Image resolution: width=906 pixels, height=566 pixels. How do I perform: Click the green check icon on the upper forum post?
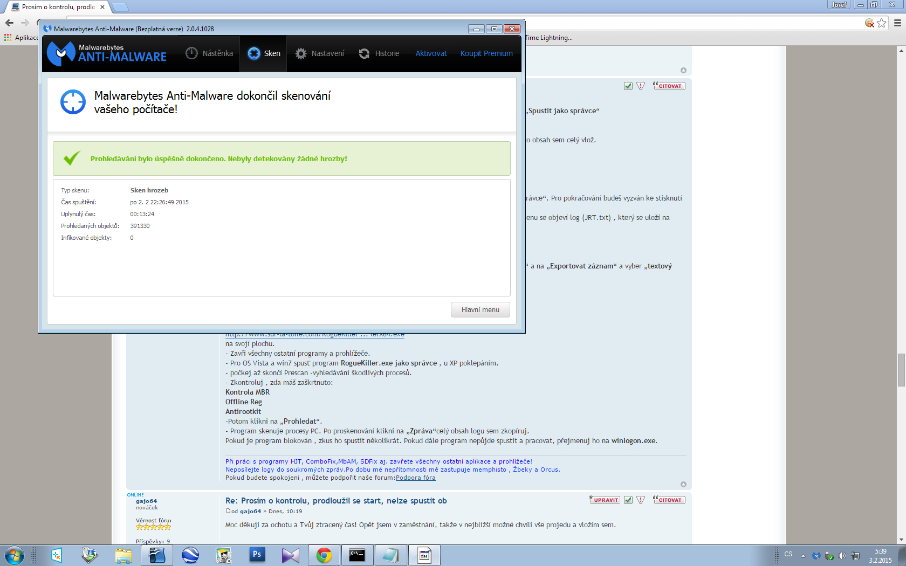[x=628, y=86]
